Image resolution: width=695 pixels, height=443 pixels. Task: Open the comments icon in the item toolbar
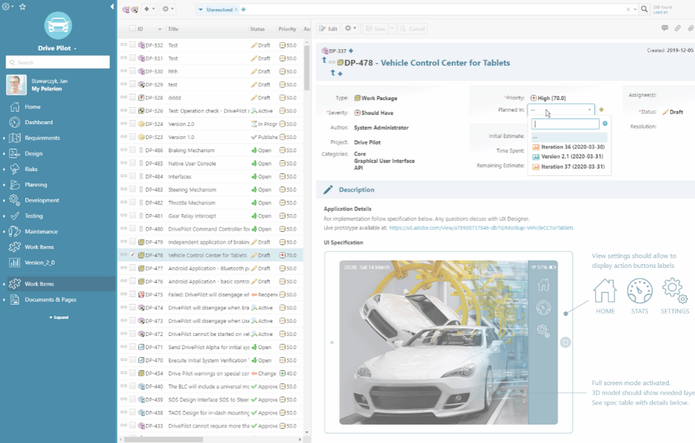[x=664, y=29]
